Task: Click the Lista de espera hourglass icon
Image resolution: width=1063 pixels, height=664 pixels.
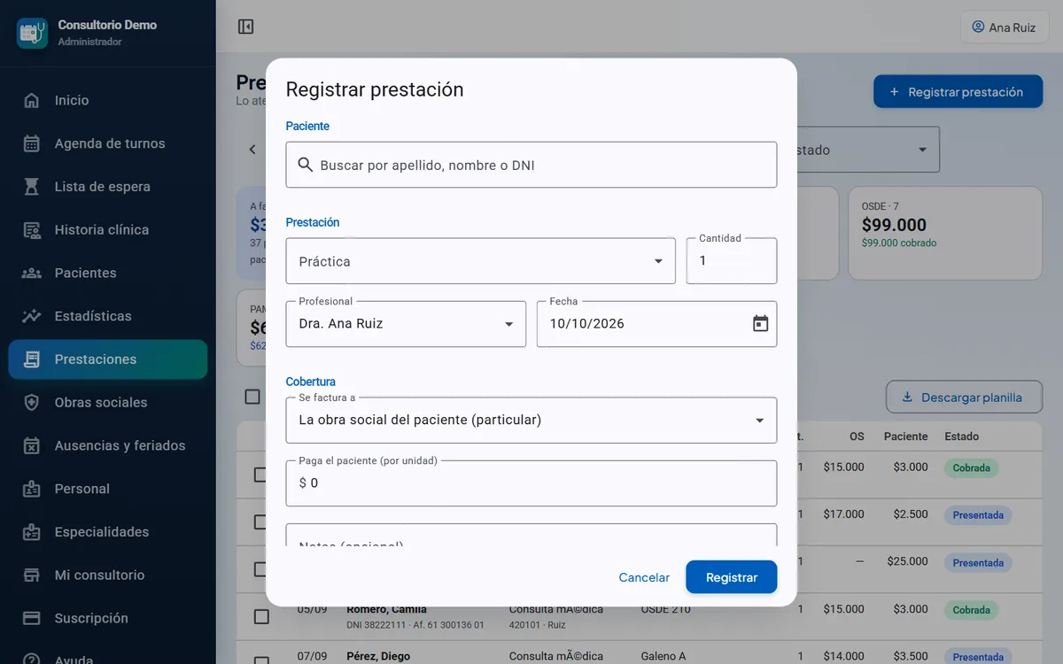Action: (x=32, y=187)
